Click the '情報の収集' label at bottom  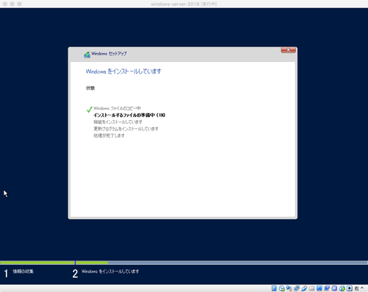[x=23, y=271]
